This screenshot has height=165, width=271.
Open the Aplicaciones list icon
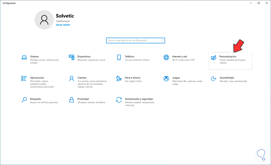click(24, 79)
